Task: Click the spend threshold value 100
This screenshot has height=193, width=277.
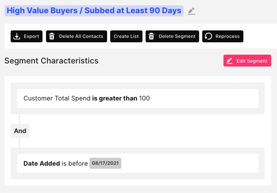Action: click(x=145, y=98)
